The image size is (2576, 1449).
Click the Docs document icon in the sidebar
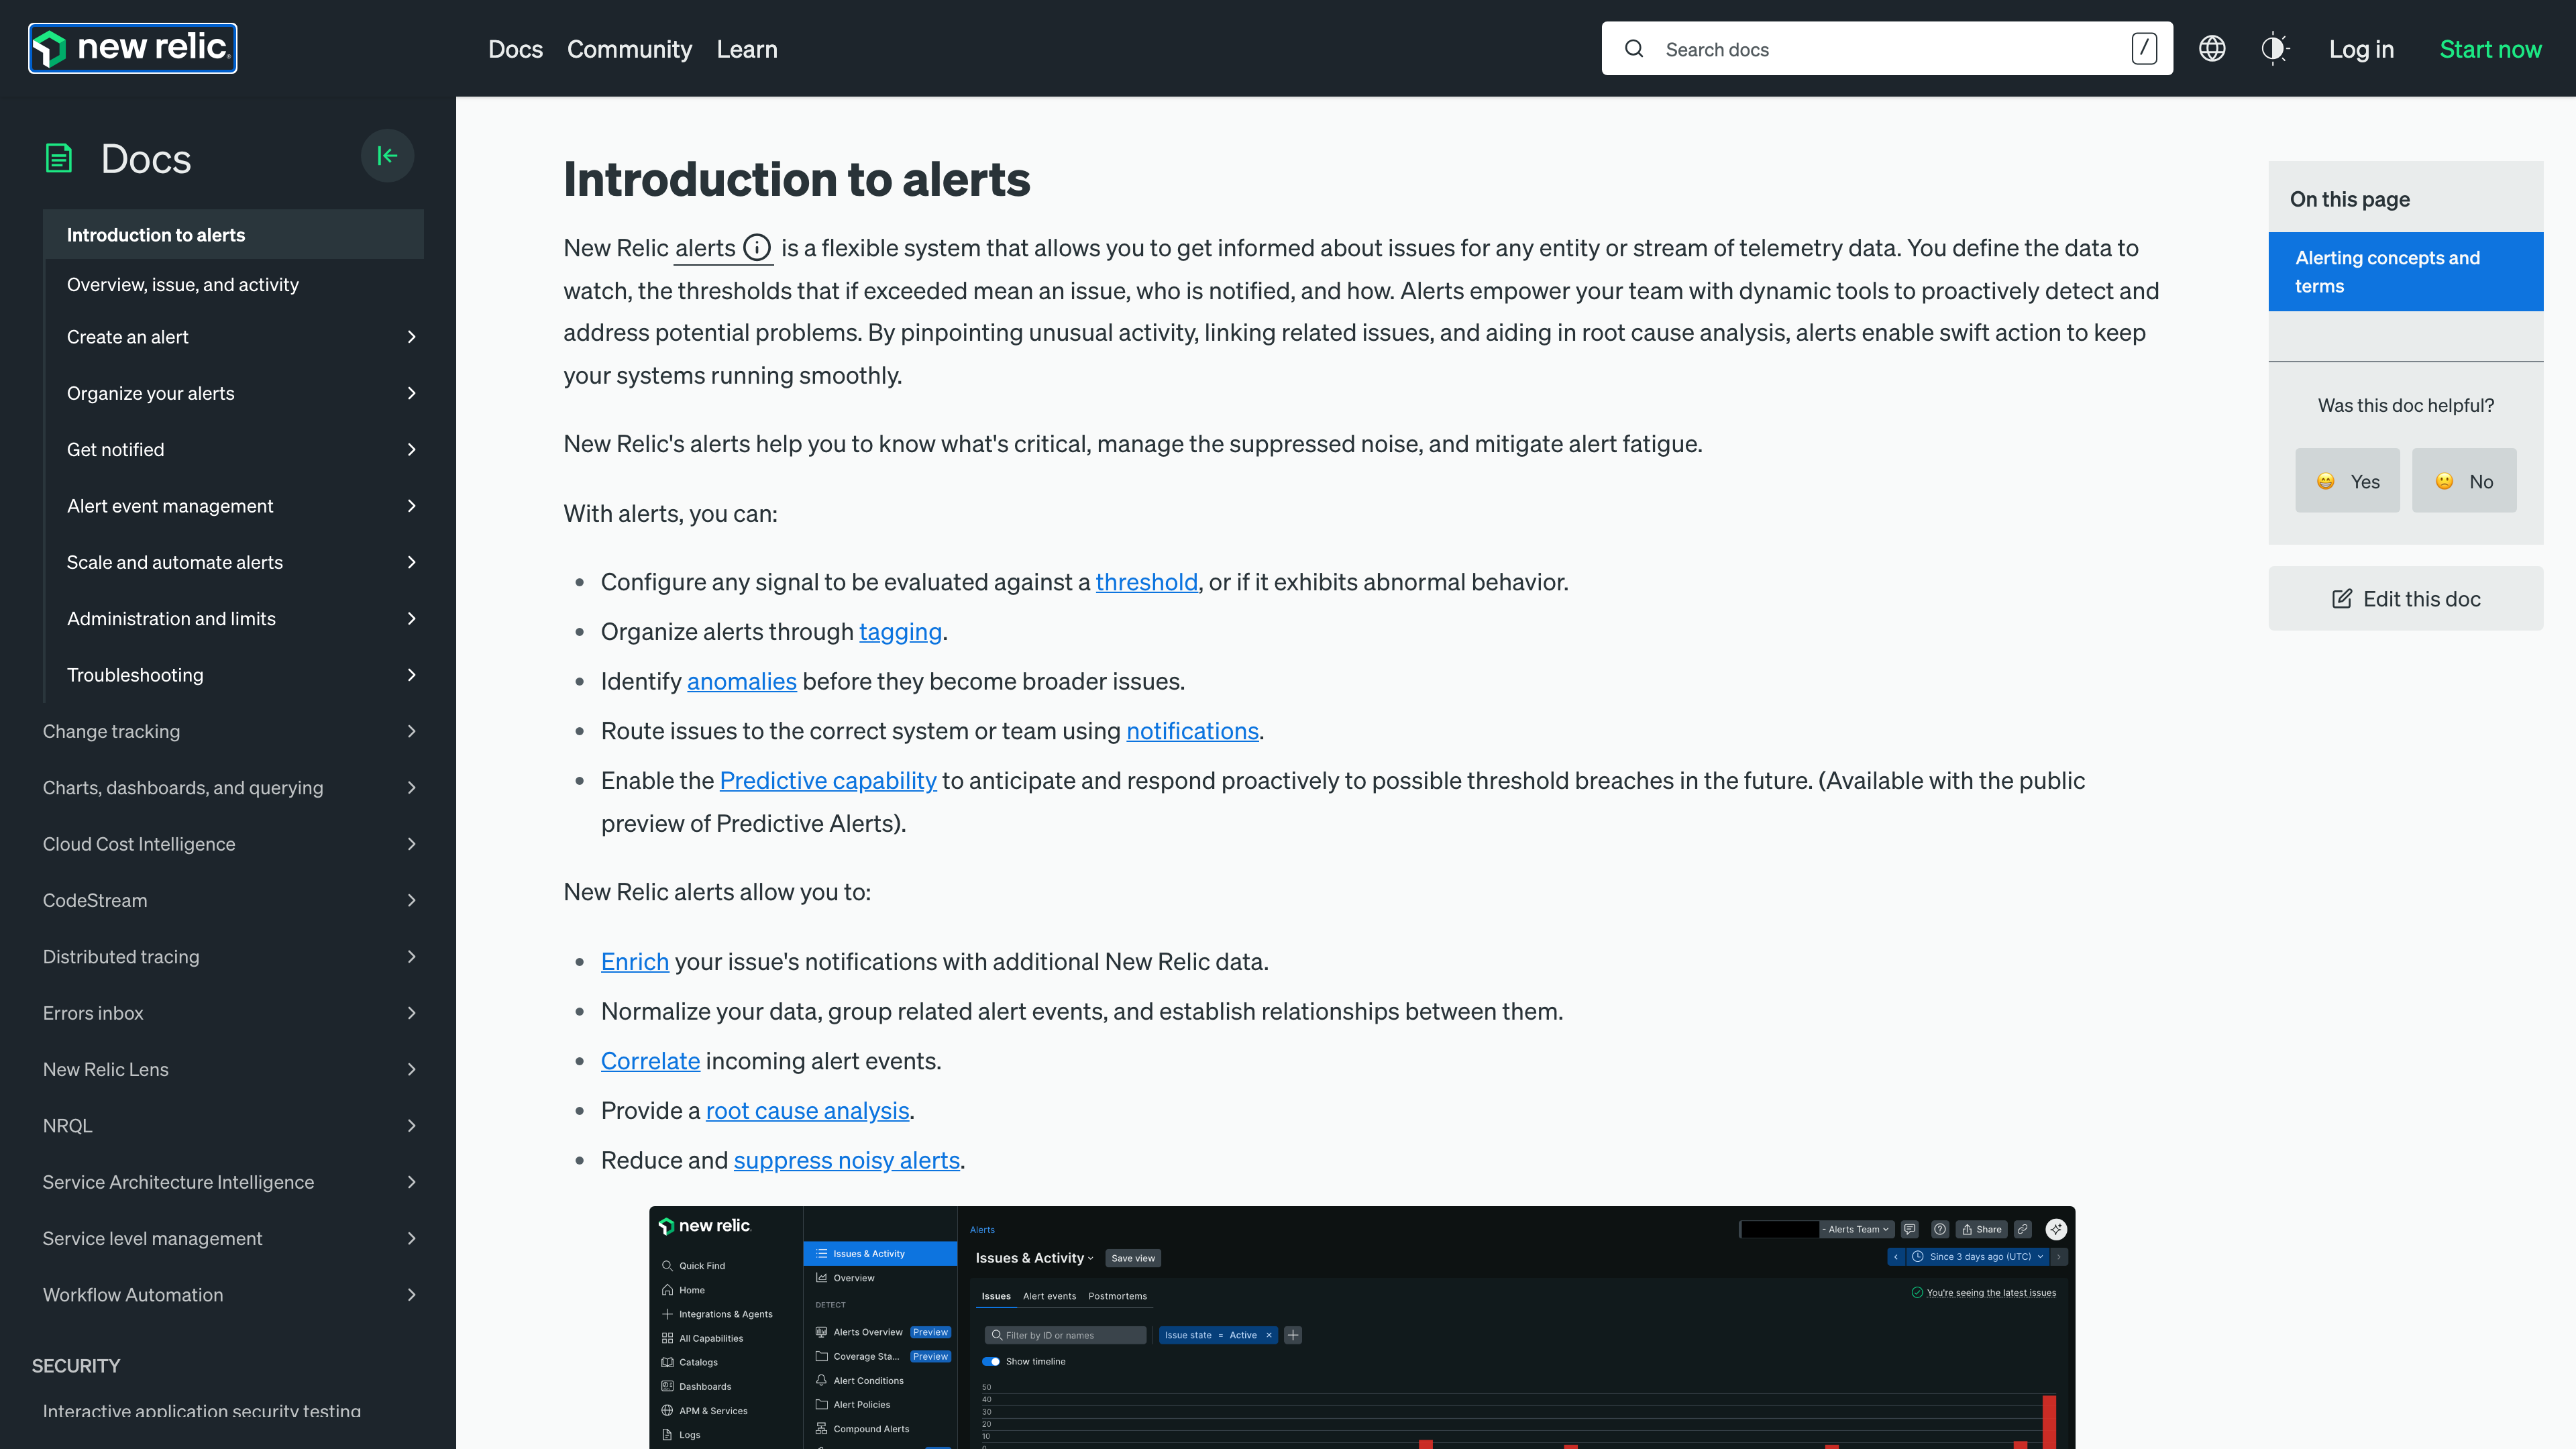point(59,157)
